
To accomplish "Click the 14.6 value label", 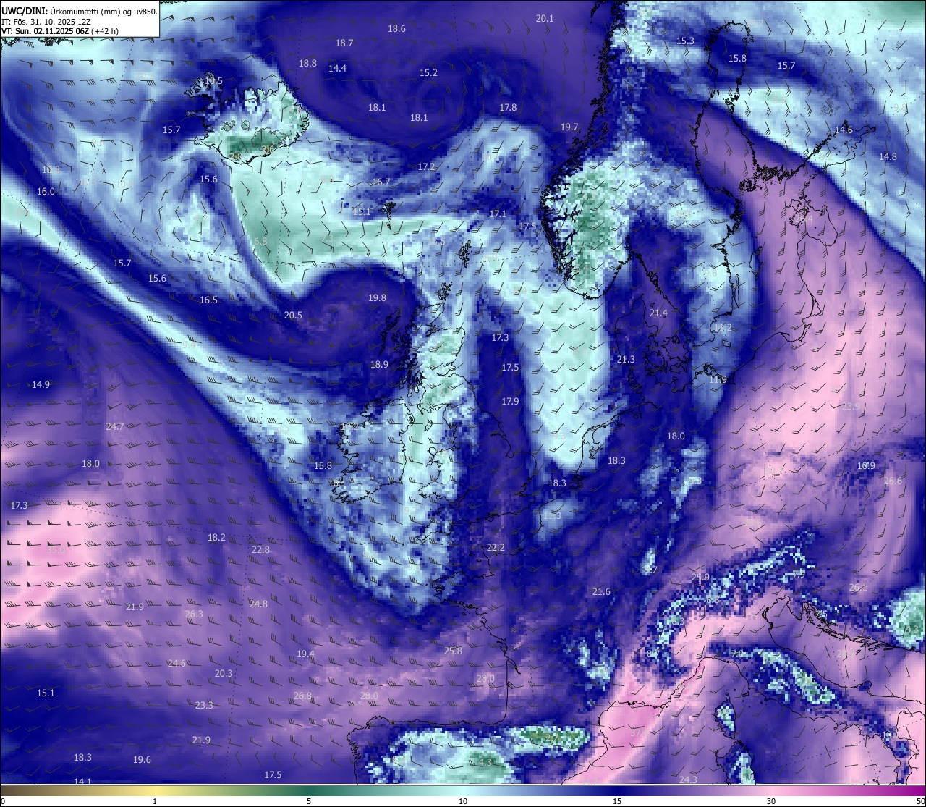I will (x=844, y=130).
